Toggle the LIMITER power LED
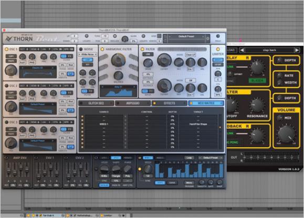 pos(218,49)
